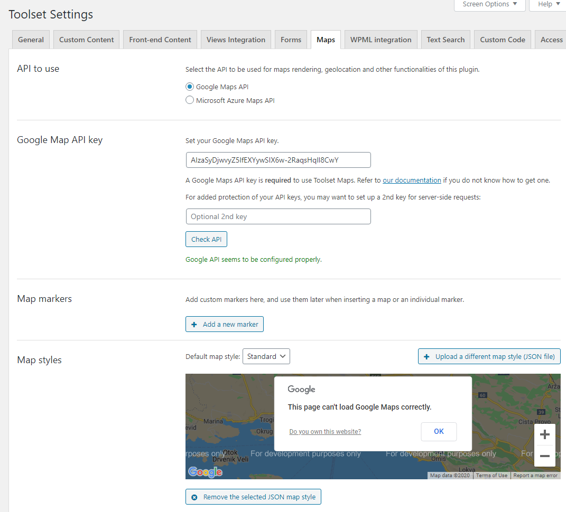Open 'Do you own this website?' link
Viewport: 566px width, 512px height.
click(325, 432)
